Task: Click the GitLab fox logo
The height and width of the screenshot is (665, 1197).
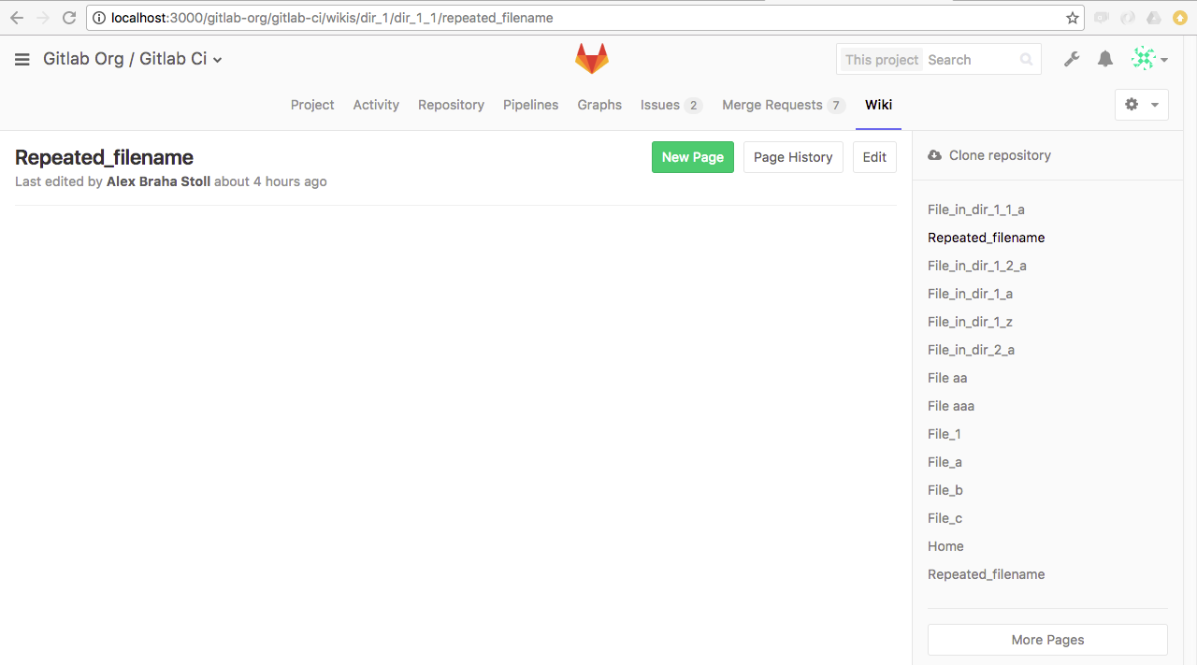Action: (591, 59)
